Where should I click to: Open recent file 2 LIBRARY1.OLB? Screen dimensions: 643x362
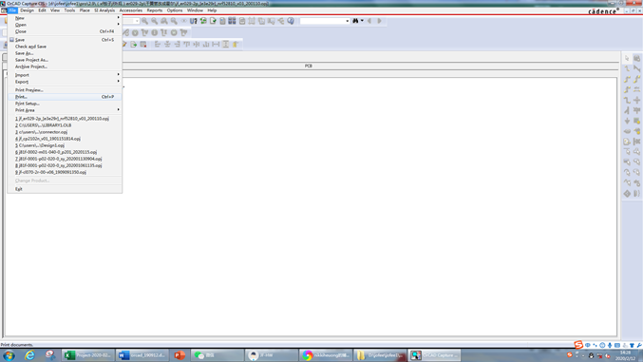point(65,125)
